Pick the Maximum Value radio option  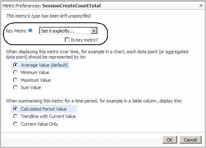point(15,80)
